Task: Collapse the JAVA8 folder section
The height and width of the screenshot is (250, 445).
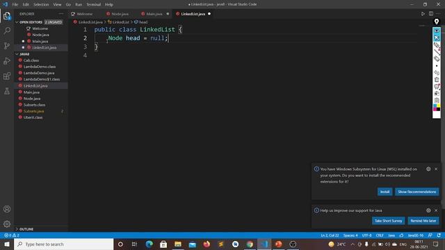Action: [17, 54]
